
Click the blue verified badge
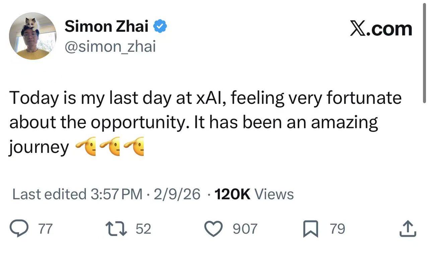(x=160, y=26)
